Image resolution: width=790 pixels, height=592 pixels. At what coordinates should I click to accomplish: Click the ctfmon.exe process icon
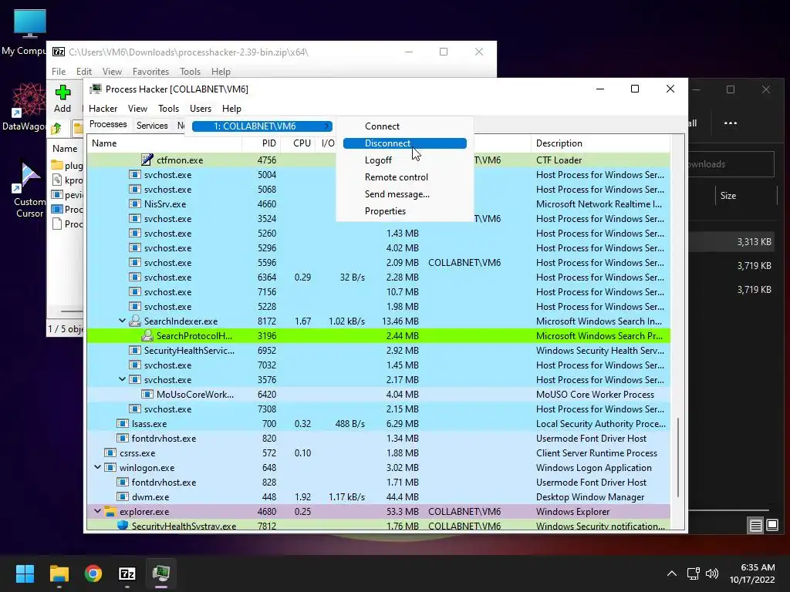147,160
